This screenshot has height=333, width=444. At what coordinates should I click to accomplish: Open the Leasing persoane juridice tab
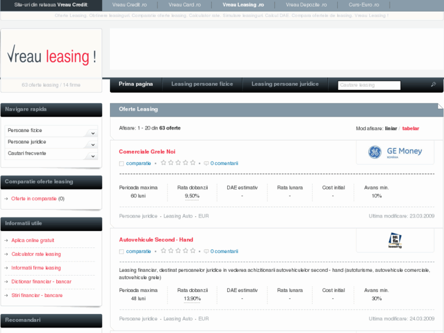[x=285, y=84]
